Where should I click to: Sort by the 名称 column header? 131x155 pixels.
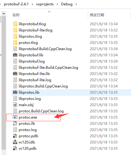[x=16, y=15]
